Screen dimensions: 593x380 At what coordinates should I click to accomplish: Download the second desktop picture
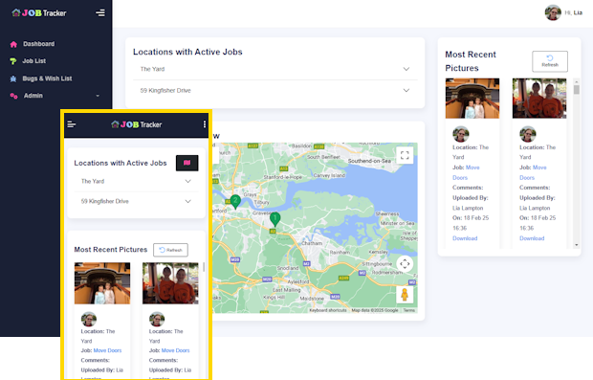point(532,238)
